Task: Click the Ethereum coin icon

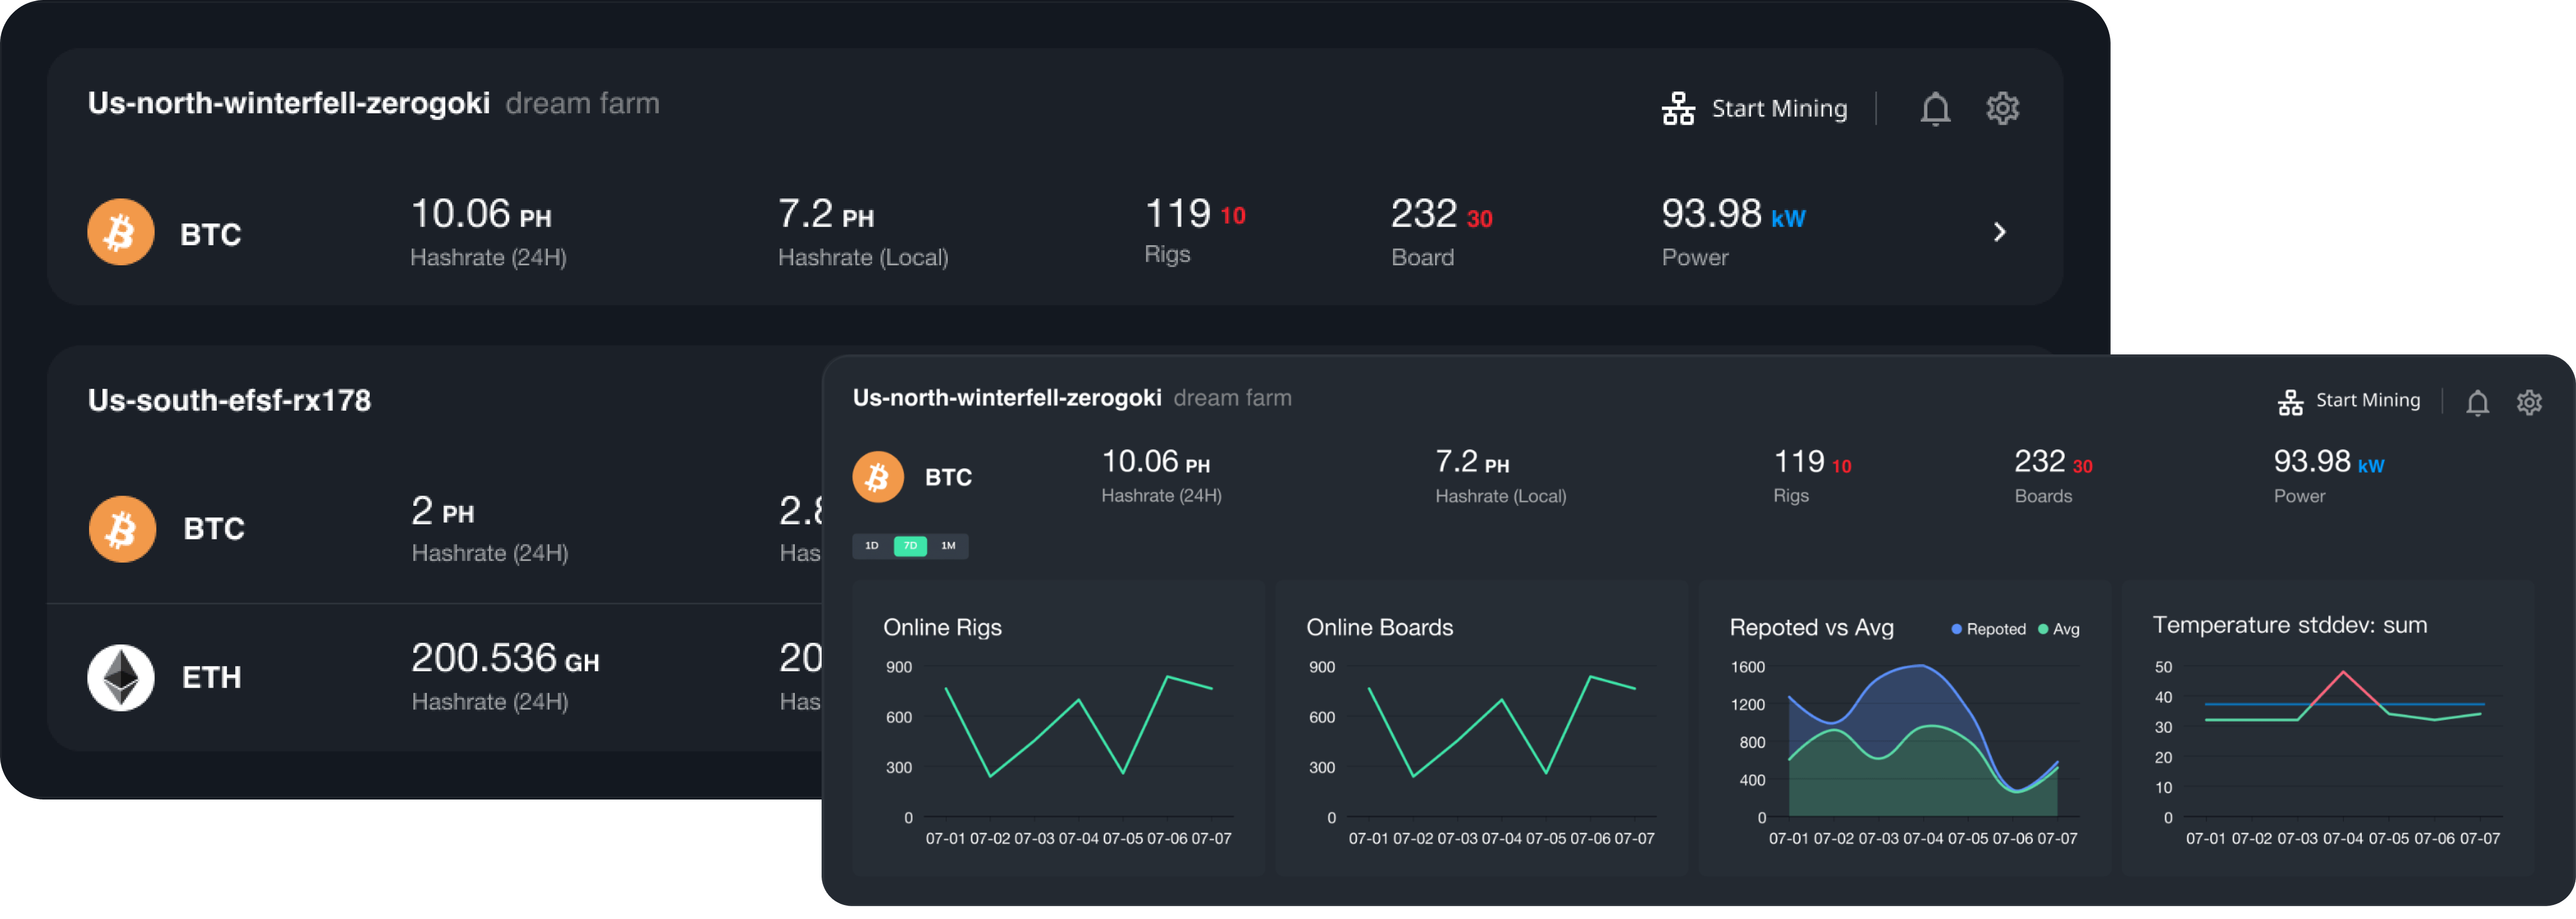Action: (x=121, y=678)
